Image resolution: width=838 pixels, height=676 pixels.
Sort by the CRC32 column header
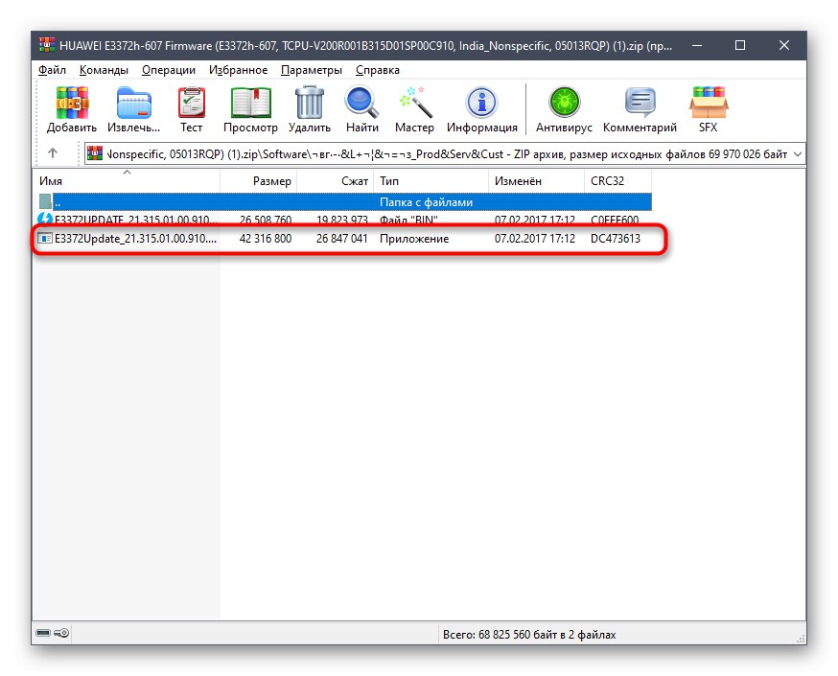(x=617, y=181)
